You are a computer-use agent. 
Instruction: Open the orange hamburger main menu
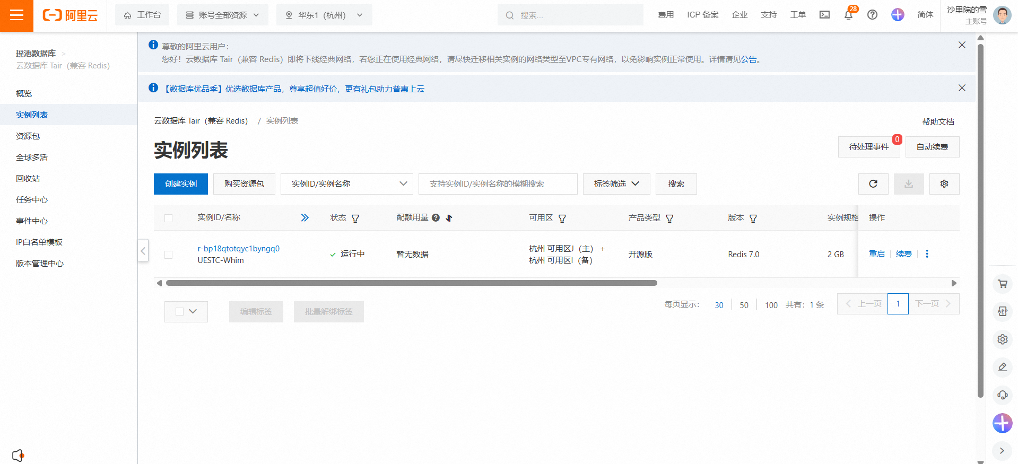point(16,15)
